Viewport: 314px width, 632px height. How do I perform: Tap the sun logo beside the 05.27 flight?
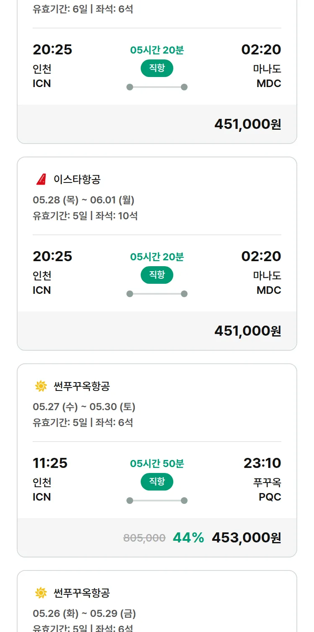(41, 386)
